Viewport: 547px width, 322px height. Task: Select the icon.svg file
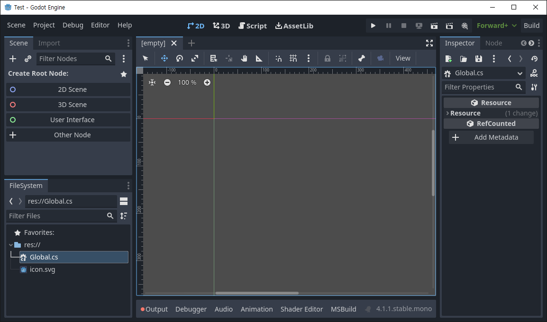point(42,269)
